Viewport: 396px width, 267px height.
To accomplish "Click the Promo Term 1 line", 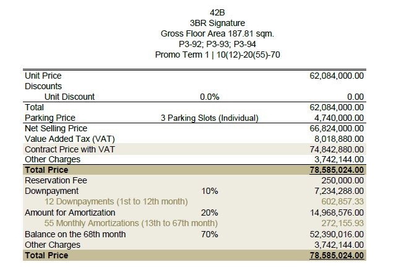I will tap(216, 55).
